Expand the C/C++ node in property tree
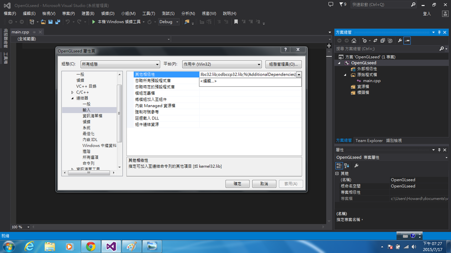The image size is (451, 253). tap(73, 92)
